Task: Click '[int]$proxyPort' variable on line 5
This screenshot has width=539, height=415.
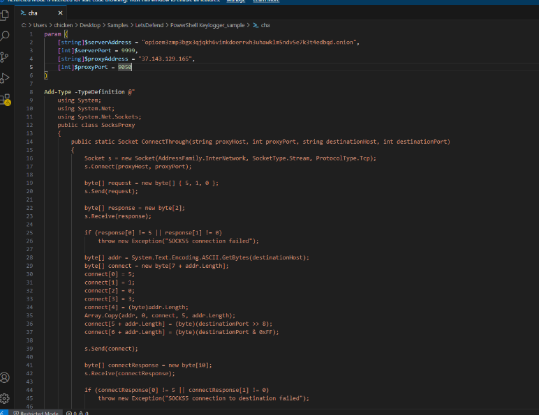Action: click(x=83, y=67)
